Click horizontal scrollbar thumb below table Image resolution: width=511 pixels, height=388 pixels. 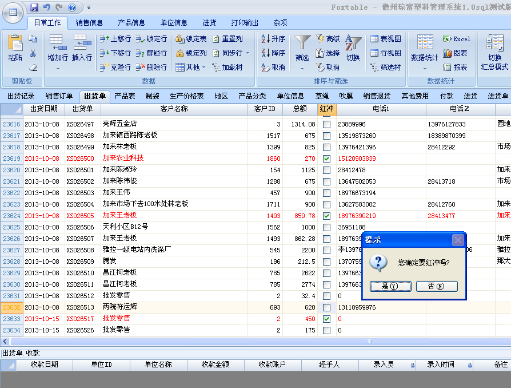click(x=369, y=341)
